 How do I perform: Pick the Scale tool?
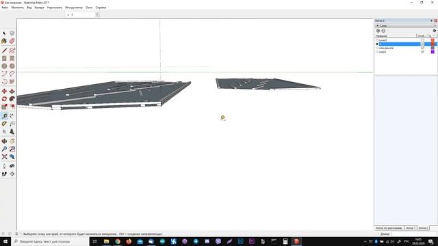(4, 107)
